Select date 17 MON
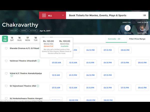This screenshot has height=112, width=150. click(x=27, y=39)
